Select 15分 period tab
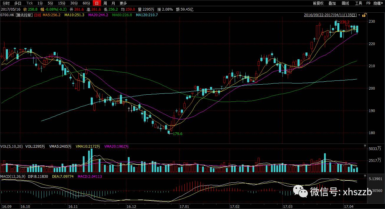This screenshot has width=385, height=209. pyautogui.click(x=62, y=3)
